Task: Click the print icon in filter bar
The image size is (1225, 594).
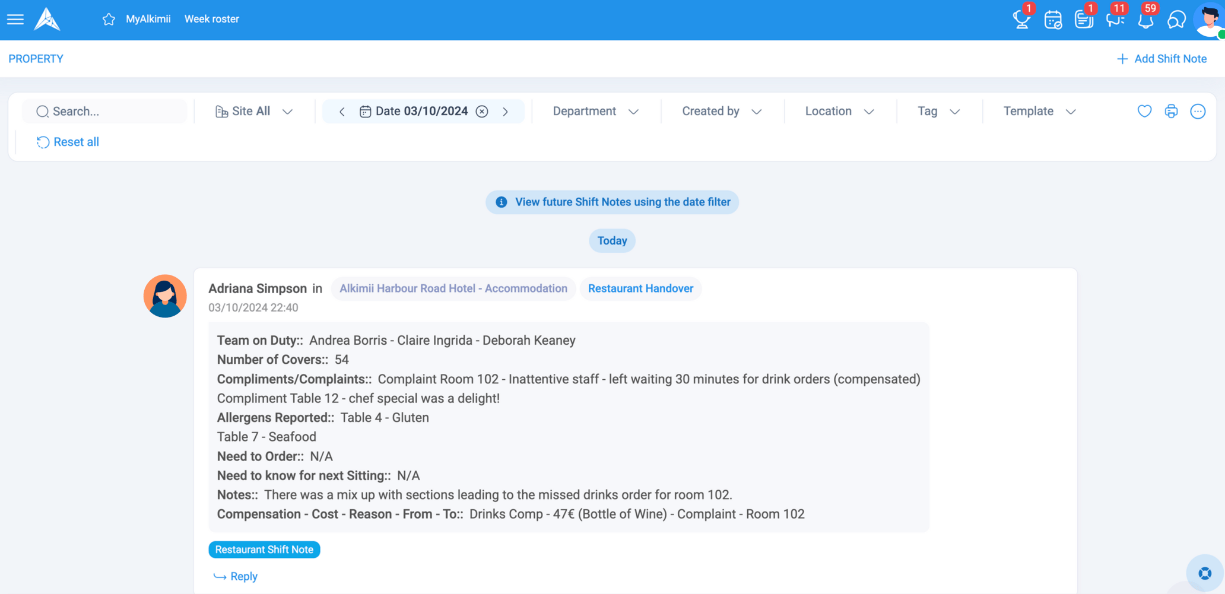Action: click(1171, 111)
